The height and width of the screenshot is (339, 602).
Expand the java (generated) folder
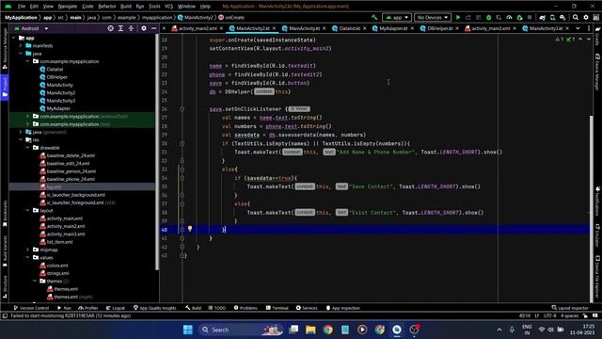click(x=21, y=132)
